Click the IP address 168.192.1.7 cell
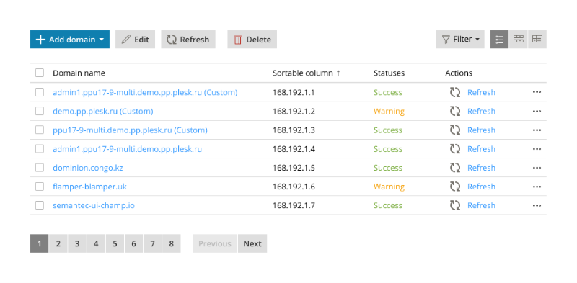The width and height of the screenshot is (577, 283). 294,205
